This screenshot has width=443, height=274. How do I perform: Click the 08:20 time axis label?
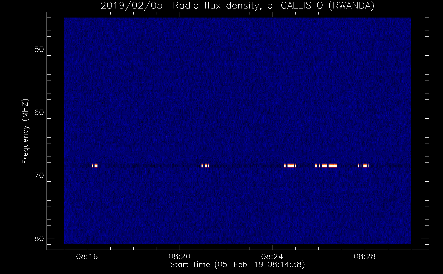click(x=180, y=257)
